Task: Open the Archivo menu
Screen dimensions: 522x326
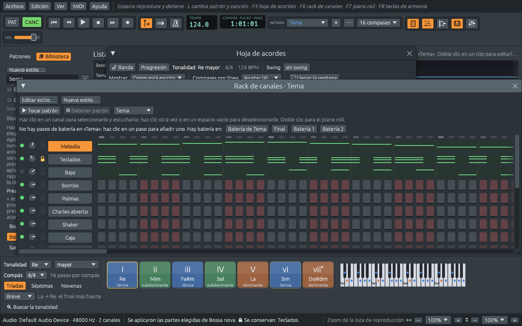Action: 14,6
